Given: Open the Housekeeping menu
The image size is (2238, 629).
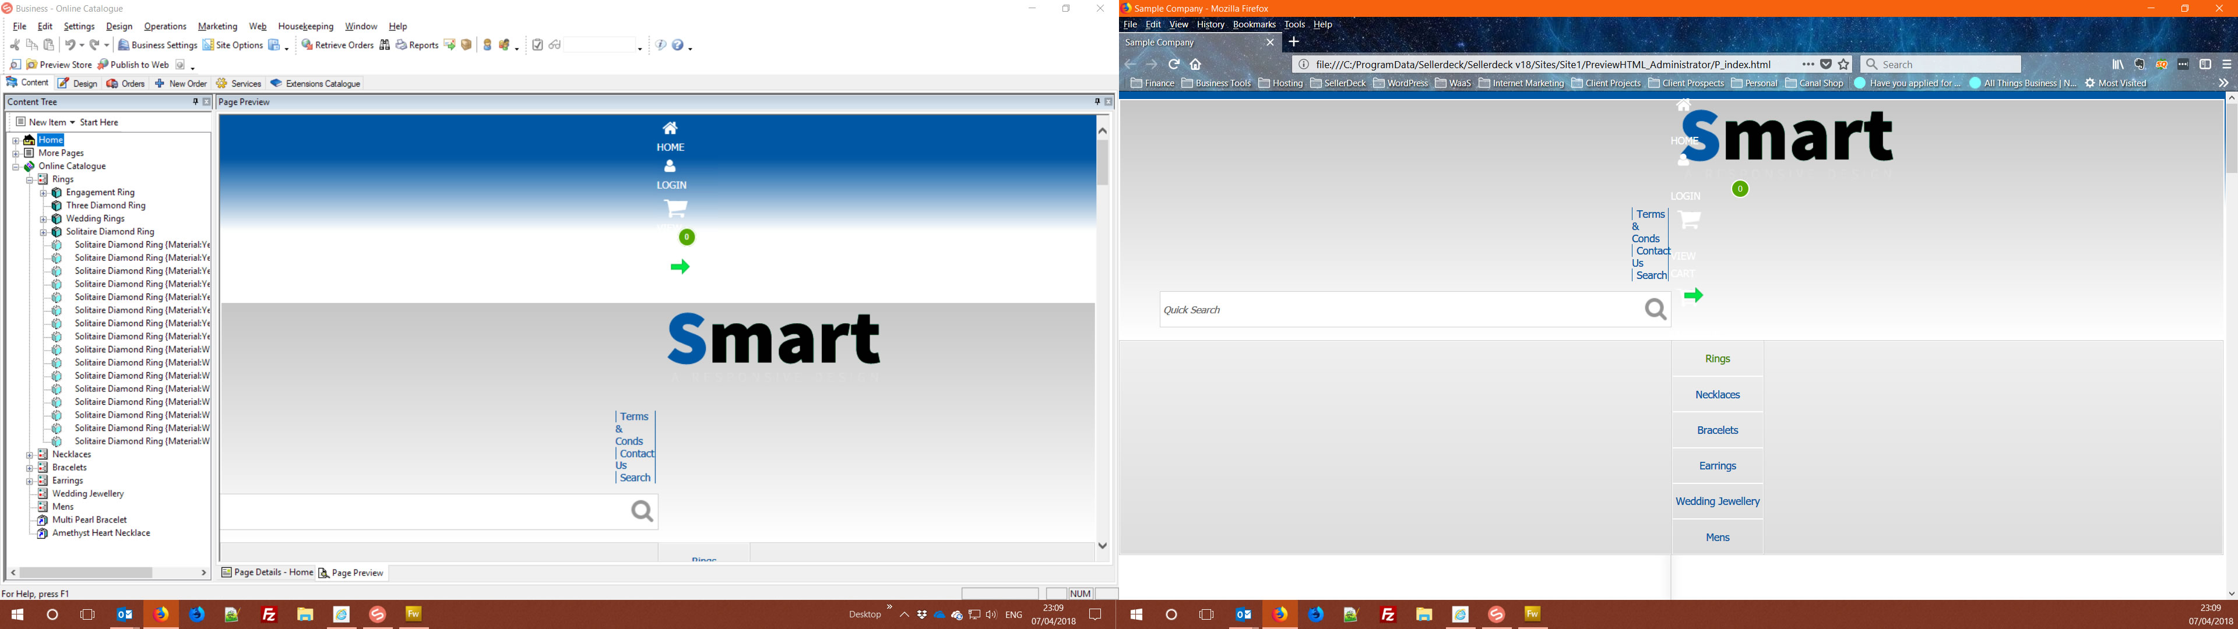Looking at the screenshot, I should point(305,27).
